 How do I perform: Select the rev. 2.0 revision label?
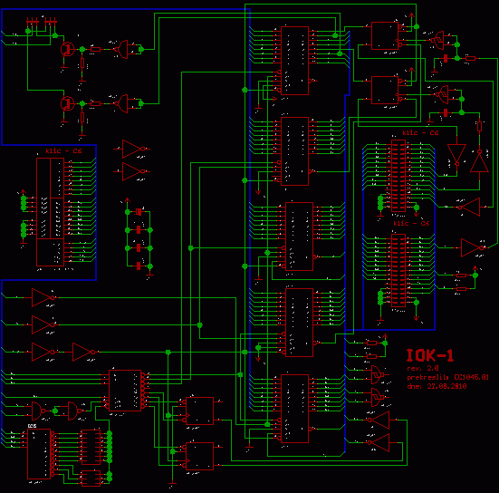tap(423, 369)
